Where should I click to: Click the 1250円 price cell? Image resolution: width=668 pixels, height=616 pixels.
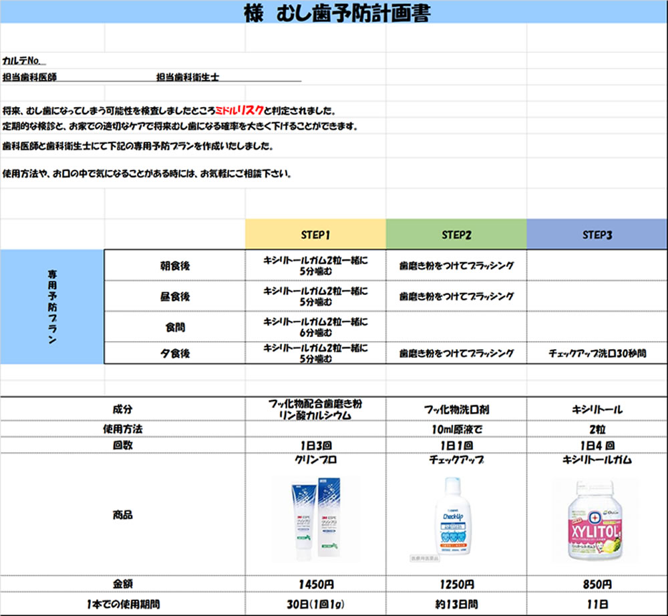click(x=456, y=584)
